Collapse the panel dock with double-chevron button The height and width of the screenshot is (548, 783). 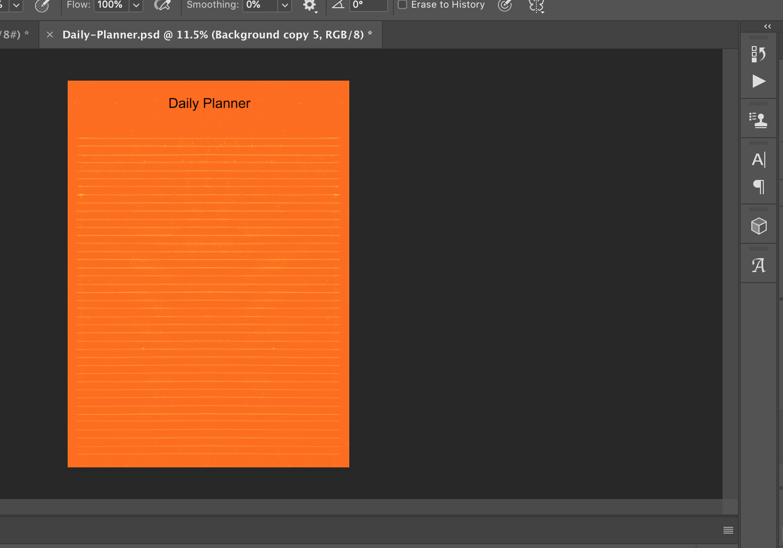click(767, 26)
